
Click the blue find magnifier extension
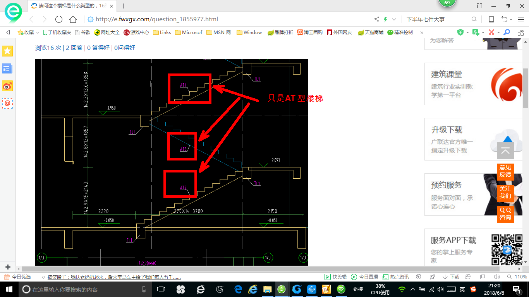coord(507,32)
